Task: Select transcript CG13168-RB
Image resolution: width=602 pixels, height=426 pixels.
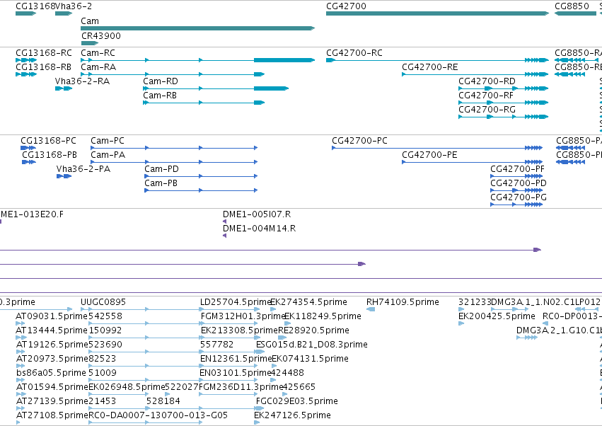Action: click(x=26, y=74)
